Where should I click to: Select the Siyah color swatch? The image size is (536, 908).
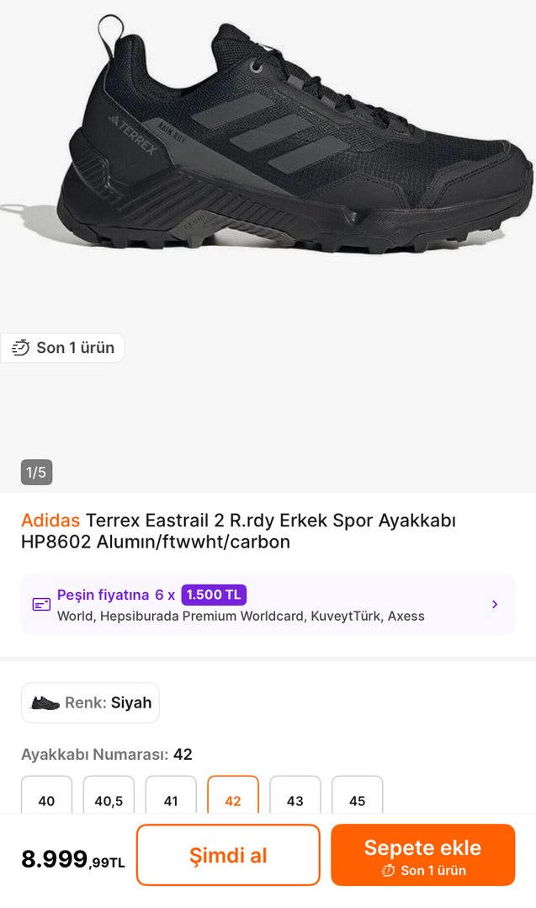coord(89,702)
